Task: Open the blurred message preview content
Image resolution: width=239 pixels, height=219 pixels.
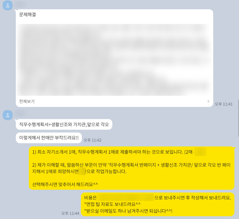Action: tap(114, 60)
